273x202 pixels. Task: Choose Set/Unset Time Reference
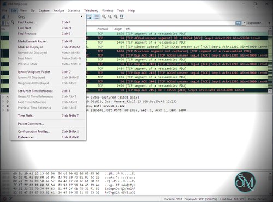(x=48, y=91)
